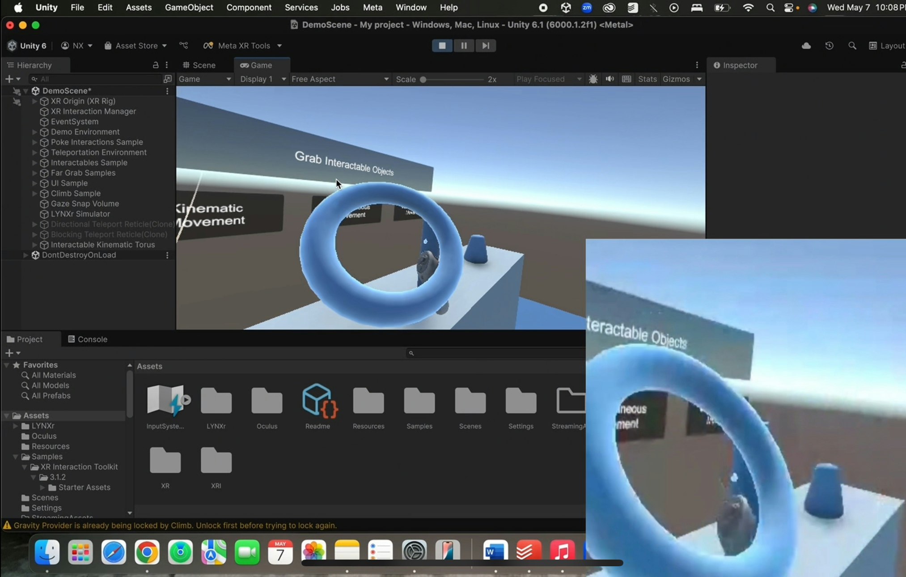
Task: Focus the Project search field
Action: point(495,353)
